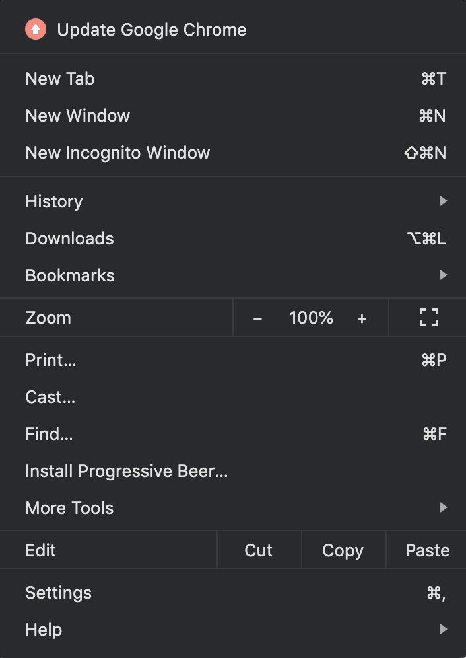
Task: Copy the selected text
Action: click(x=343, y=550)
